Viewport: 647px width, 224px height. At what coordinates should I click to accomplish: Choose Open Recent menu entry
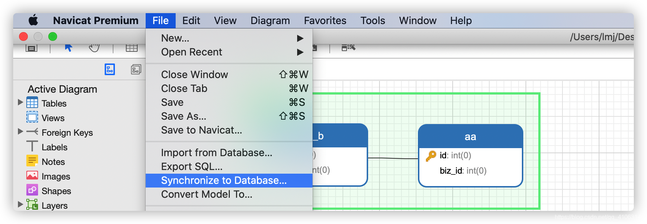pyautogui.click(x=229, y=52)
